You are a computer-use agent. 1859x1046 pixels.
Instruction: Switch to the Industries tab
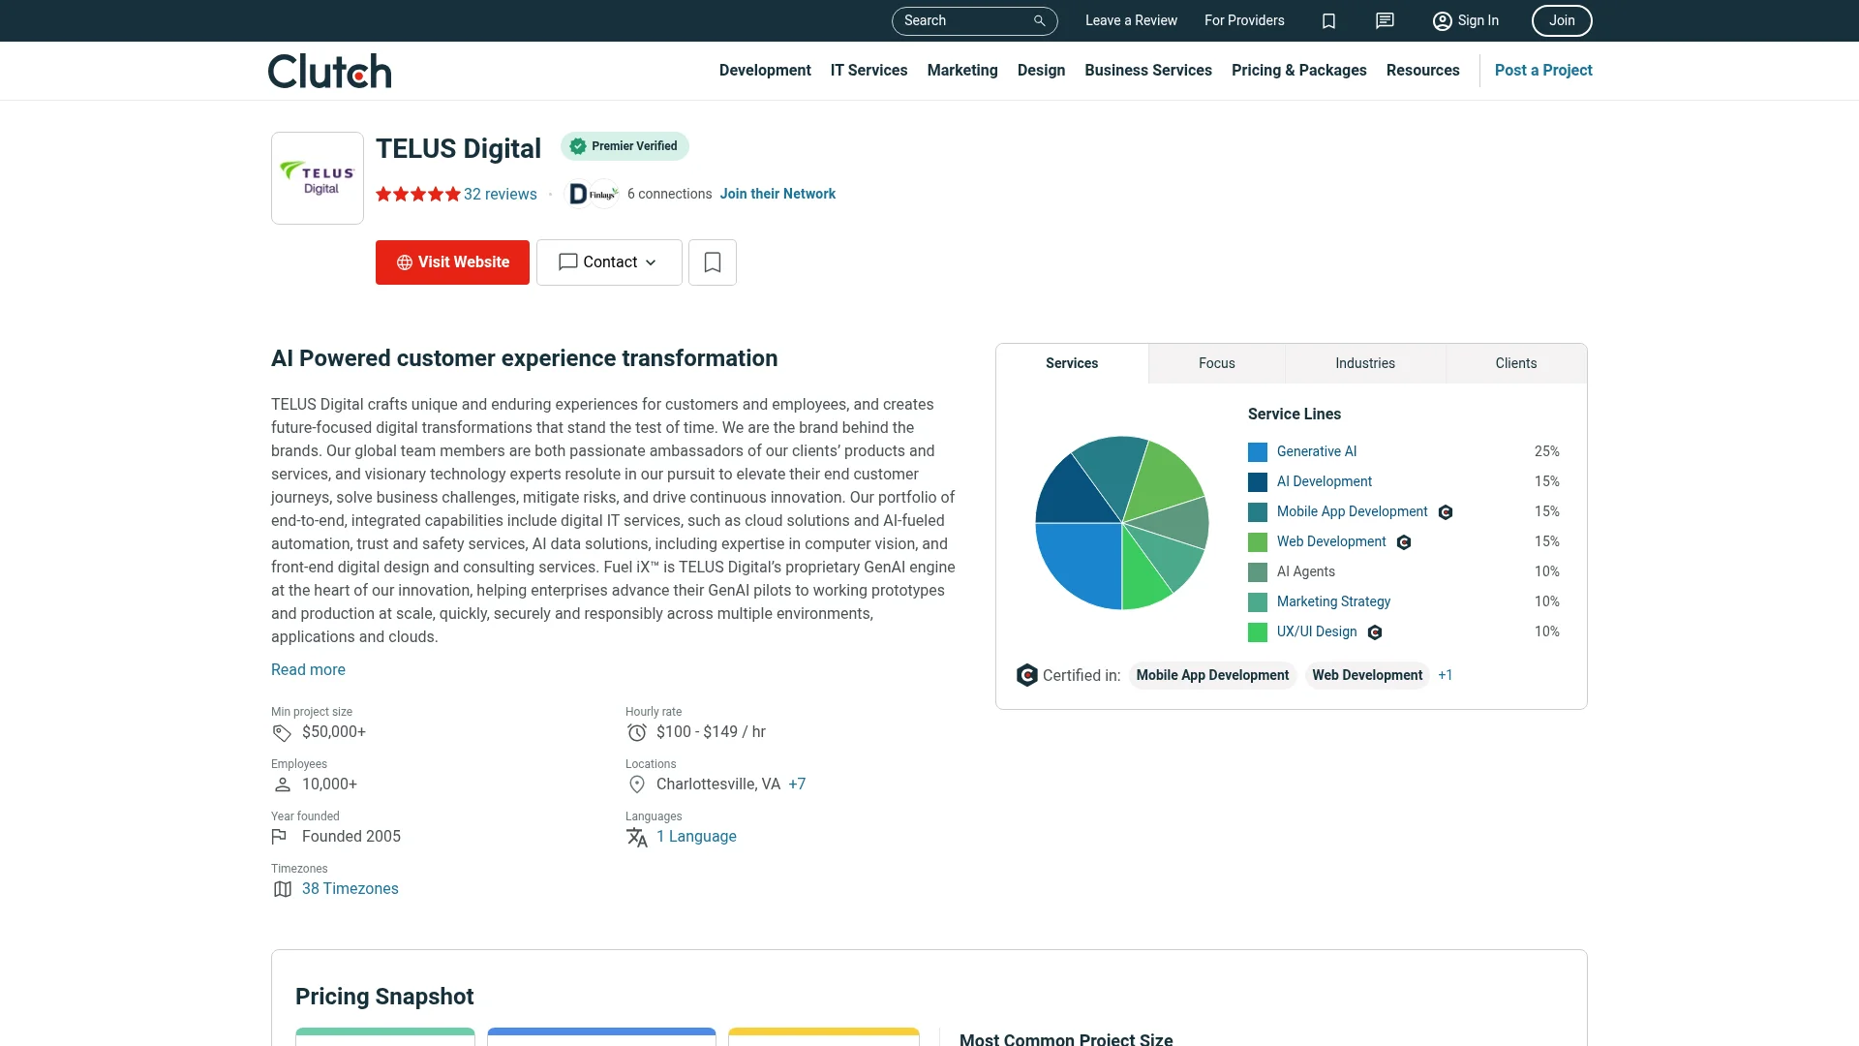1365,363
